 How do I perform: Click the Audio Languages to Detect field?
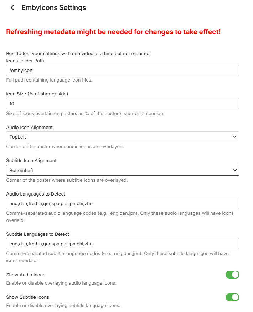(123, 204)
